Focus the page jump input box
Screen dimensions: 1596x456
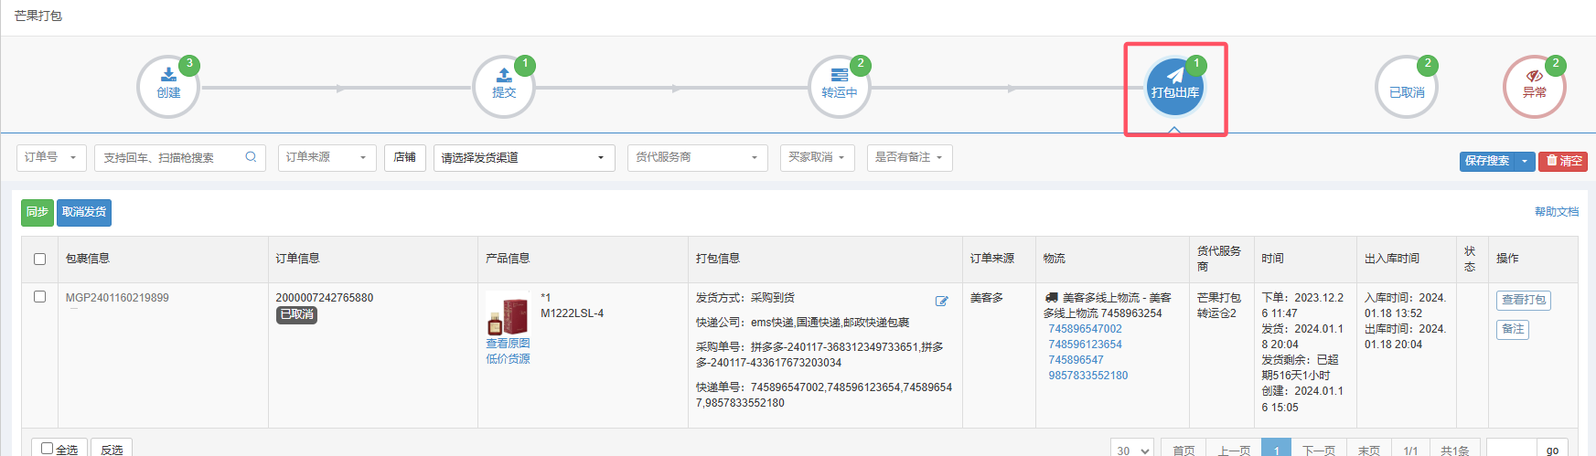pos(1513,449)
